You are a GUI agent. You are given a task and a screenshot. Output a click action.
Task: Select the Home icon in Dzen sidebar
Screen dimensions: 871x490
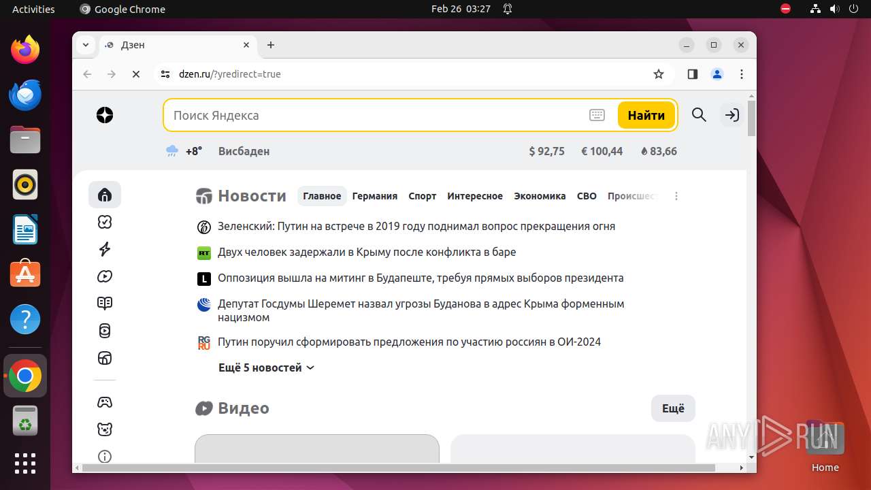[105, 195]
